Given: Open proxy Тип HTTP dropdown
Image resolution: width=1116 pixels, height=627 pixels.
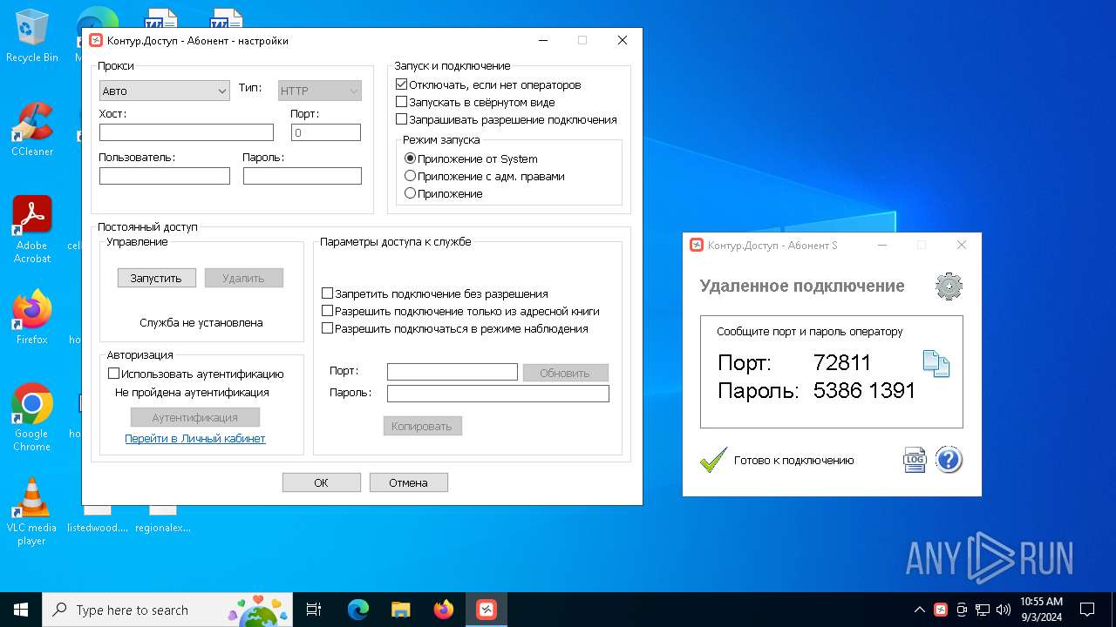Looking at the screenshot, I should (320, 91).
